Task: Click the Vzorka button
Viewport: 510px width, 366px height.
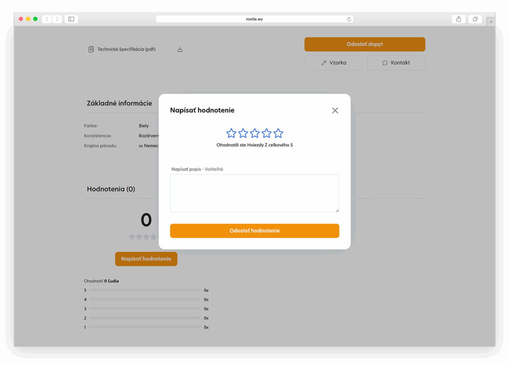Action: [333, 62]
